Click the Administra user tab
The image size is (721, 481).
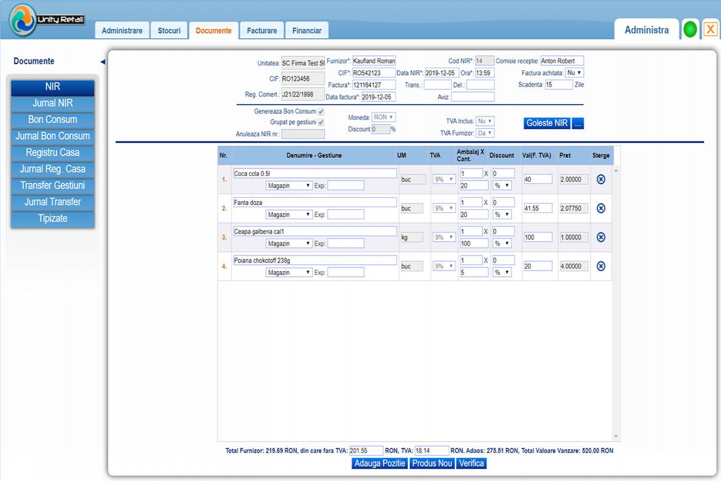(x=647, y=30)
